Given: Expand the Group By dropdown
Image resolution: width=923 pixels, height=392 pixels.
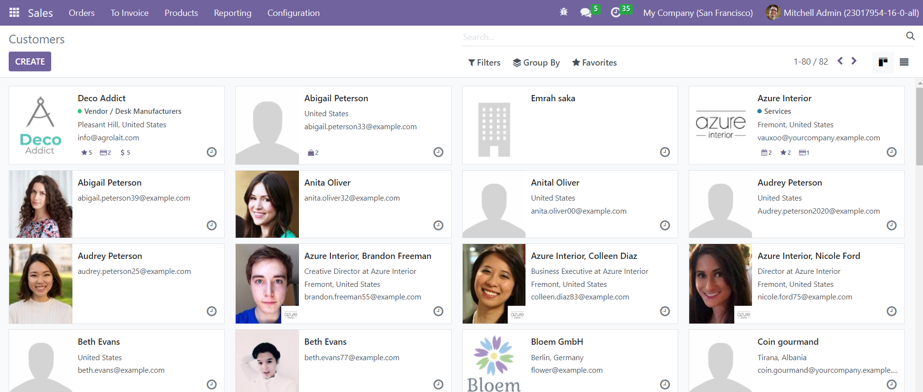Looking at the screenshot, I should point(536,63).
